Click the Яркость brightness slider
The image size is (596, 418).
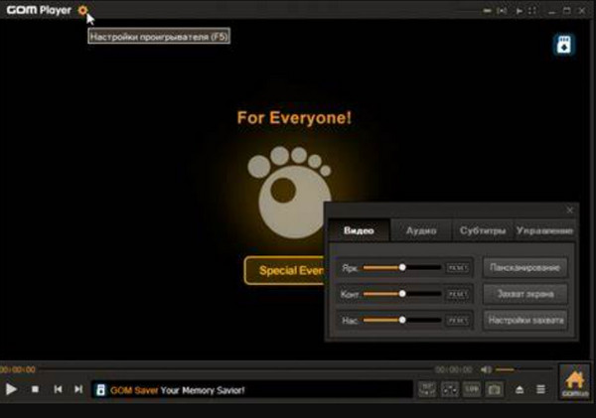tap(402, 267)
